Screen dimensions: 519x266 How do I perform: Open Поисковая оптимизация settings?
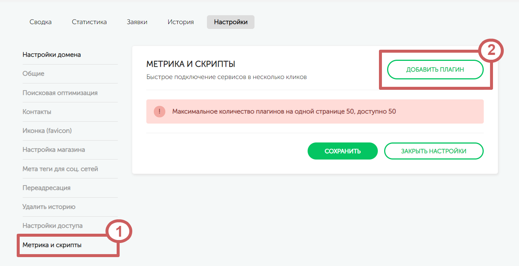60,93
